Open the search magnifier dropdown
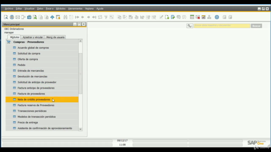This screenshot has width=271, height=152. click(x=190, y=26)
